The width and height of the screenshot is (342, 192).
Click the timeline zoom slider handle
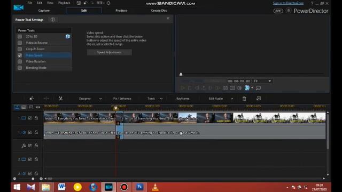pyautogui.click(x=33, y=179)
